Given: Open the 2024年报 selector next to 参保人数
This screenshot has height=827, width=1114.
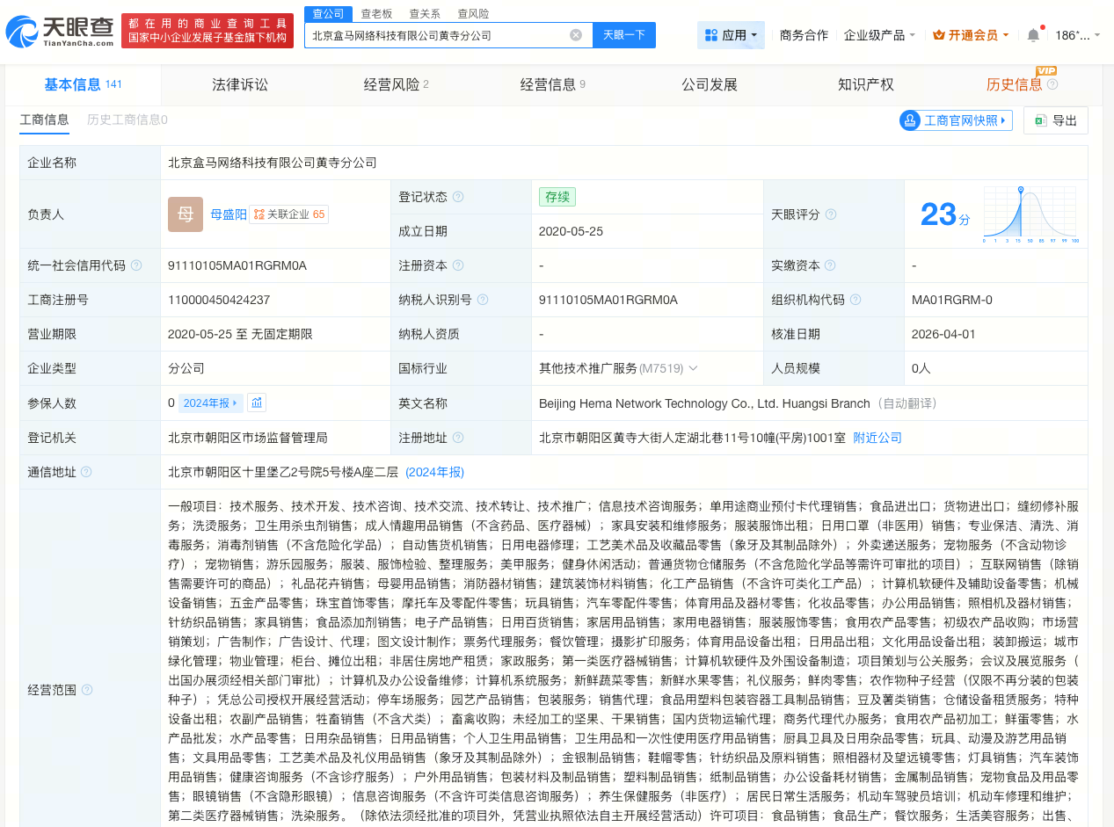Looking at the screenshot, I should tap(211, 403).
